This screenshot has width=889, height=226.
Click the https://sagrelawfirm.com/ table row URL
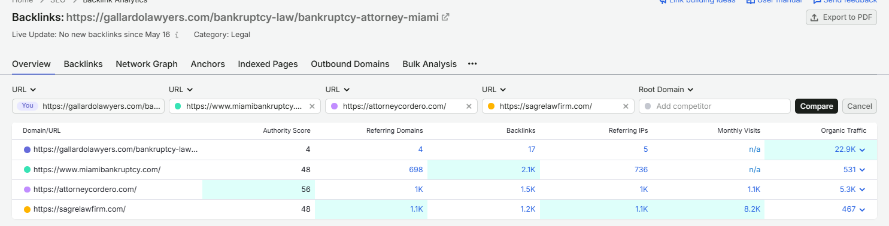coord(80,209)
